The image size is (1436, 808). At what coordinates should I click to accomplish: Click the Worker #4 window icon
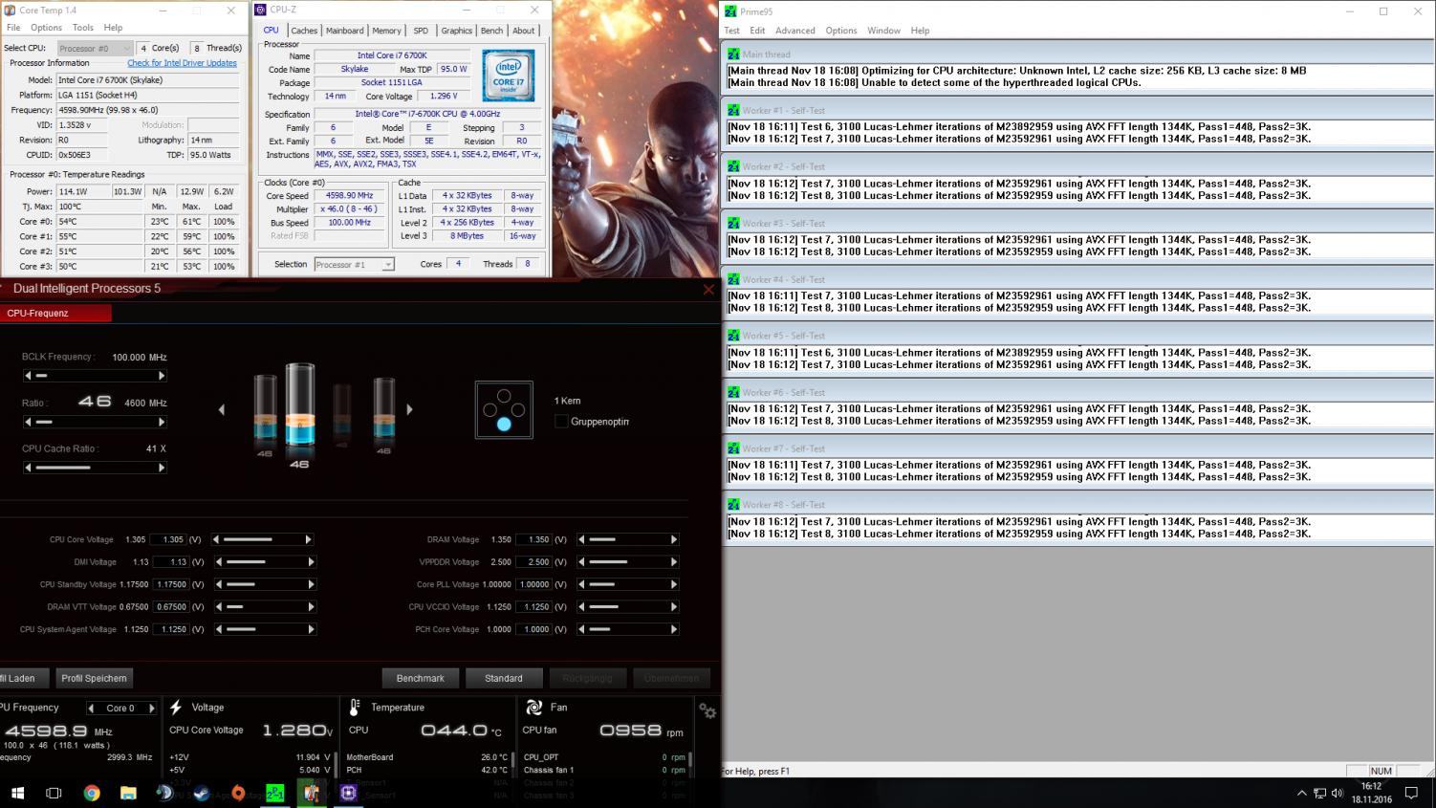[733, 279]
